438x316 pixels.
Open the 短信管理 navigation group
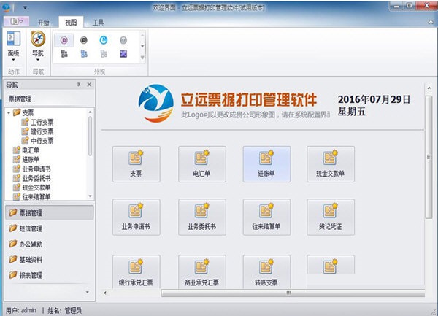point(50,228)
